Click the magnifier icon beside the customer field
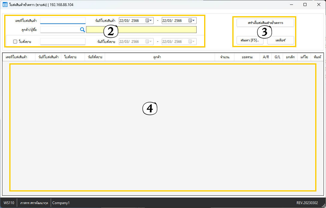Screen dimensions: 326x208 click(82, 29)
